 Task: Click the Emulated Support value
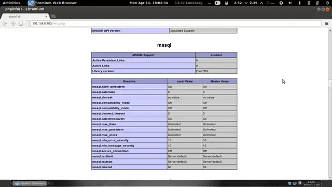[x=182, y=31]
